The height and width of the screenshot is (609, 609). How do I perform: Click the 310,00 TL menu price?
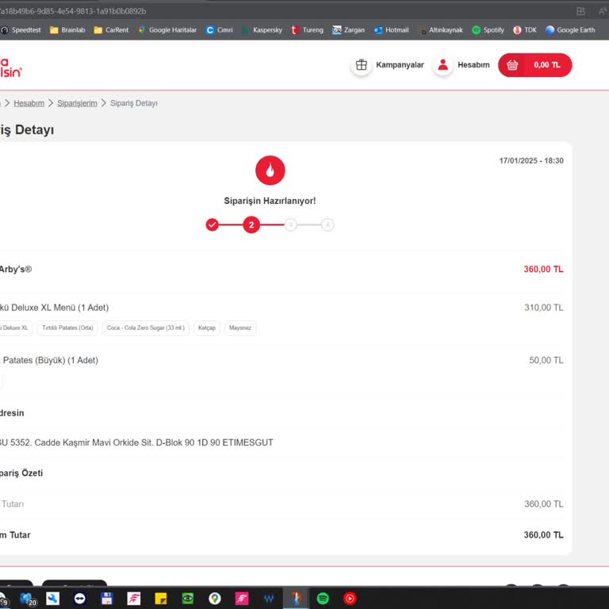(x=543, y=308)
